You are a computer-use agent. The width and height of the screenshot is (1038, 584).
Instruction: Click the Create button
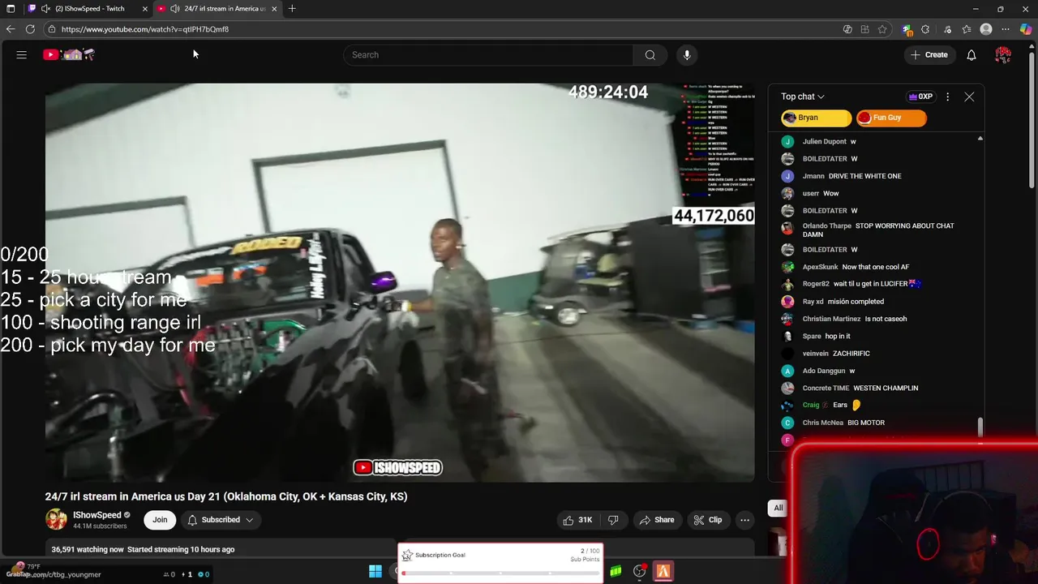tap(929, 54)
